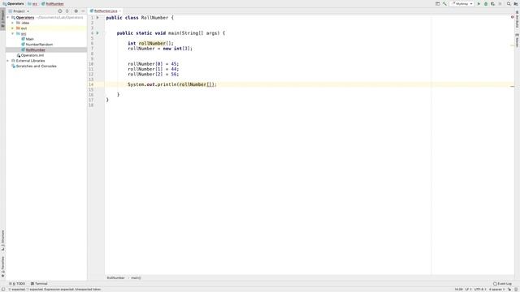The image size is (520, 292).
Task: Run with coverage icon in toolbar
Action: tap(493, 3)
